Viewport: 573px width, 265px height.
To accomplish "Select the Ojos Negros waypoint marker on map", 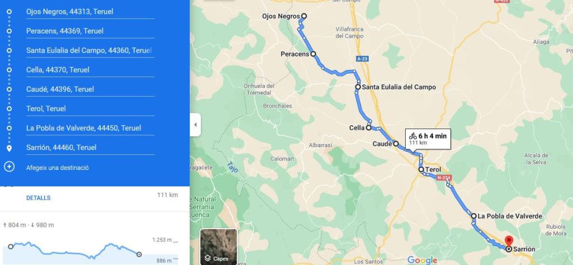I will coord(304,16).
